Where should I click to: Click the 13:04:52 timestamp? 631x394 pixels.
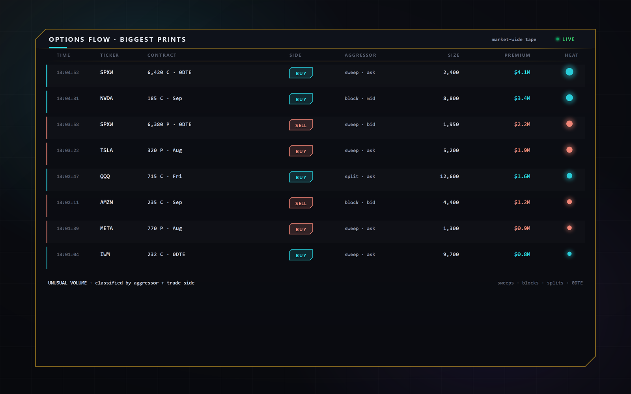(68, 72)
